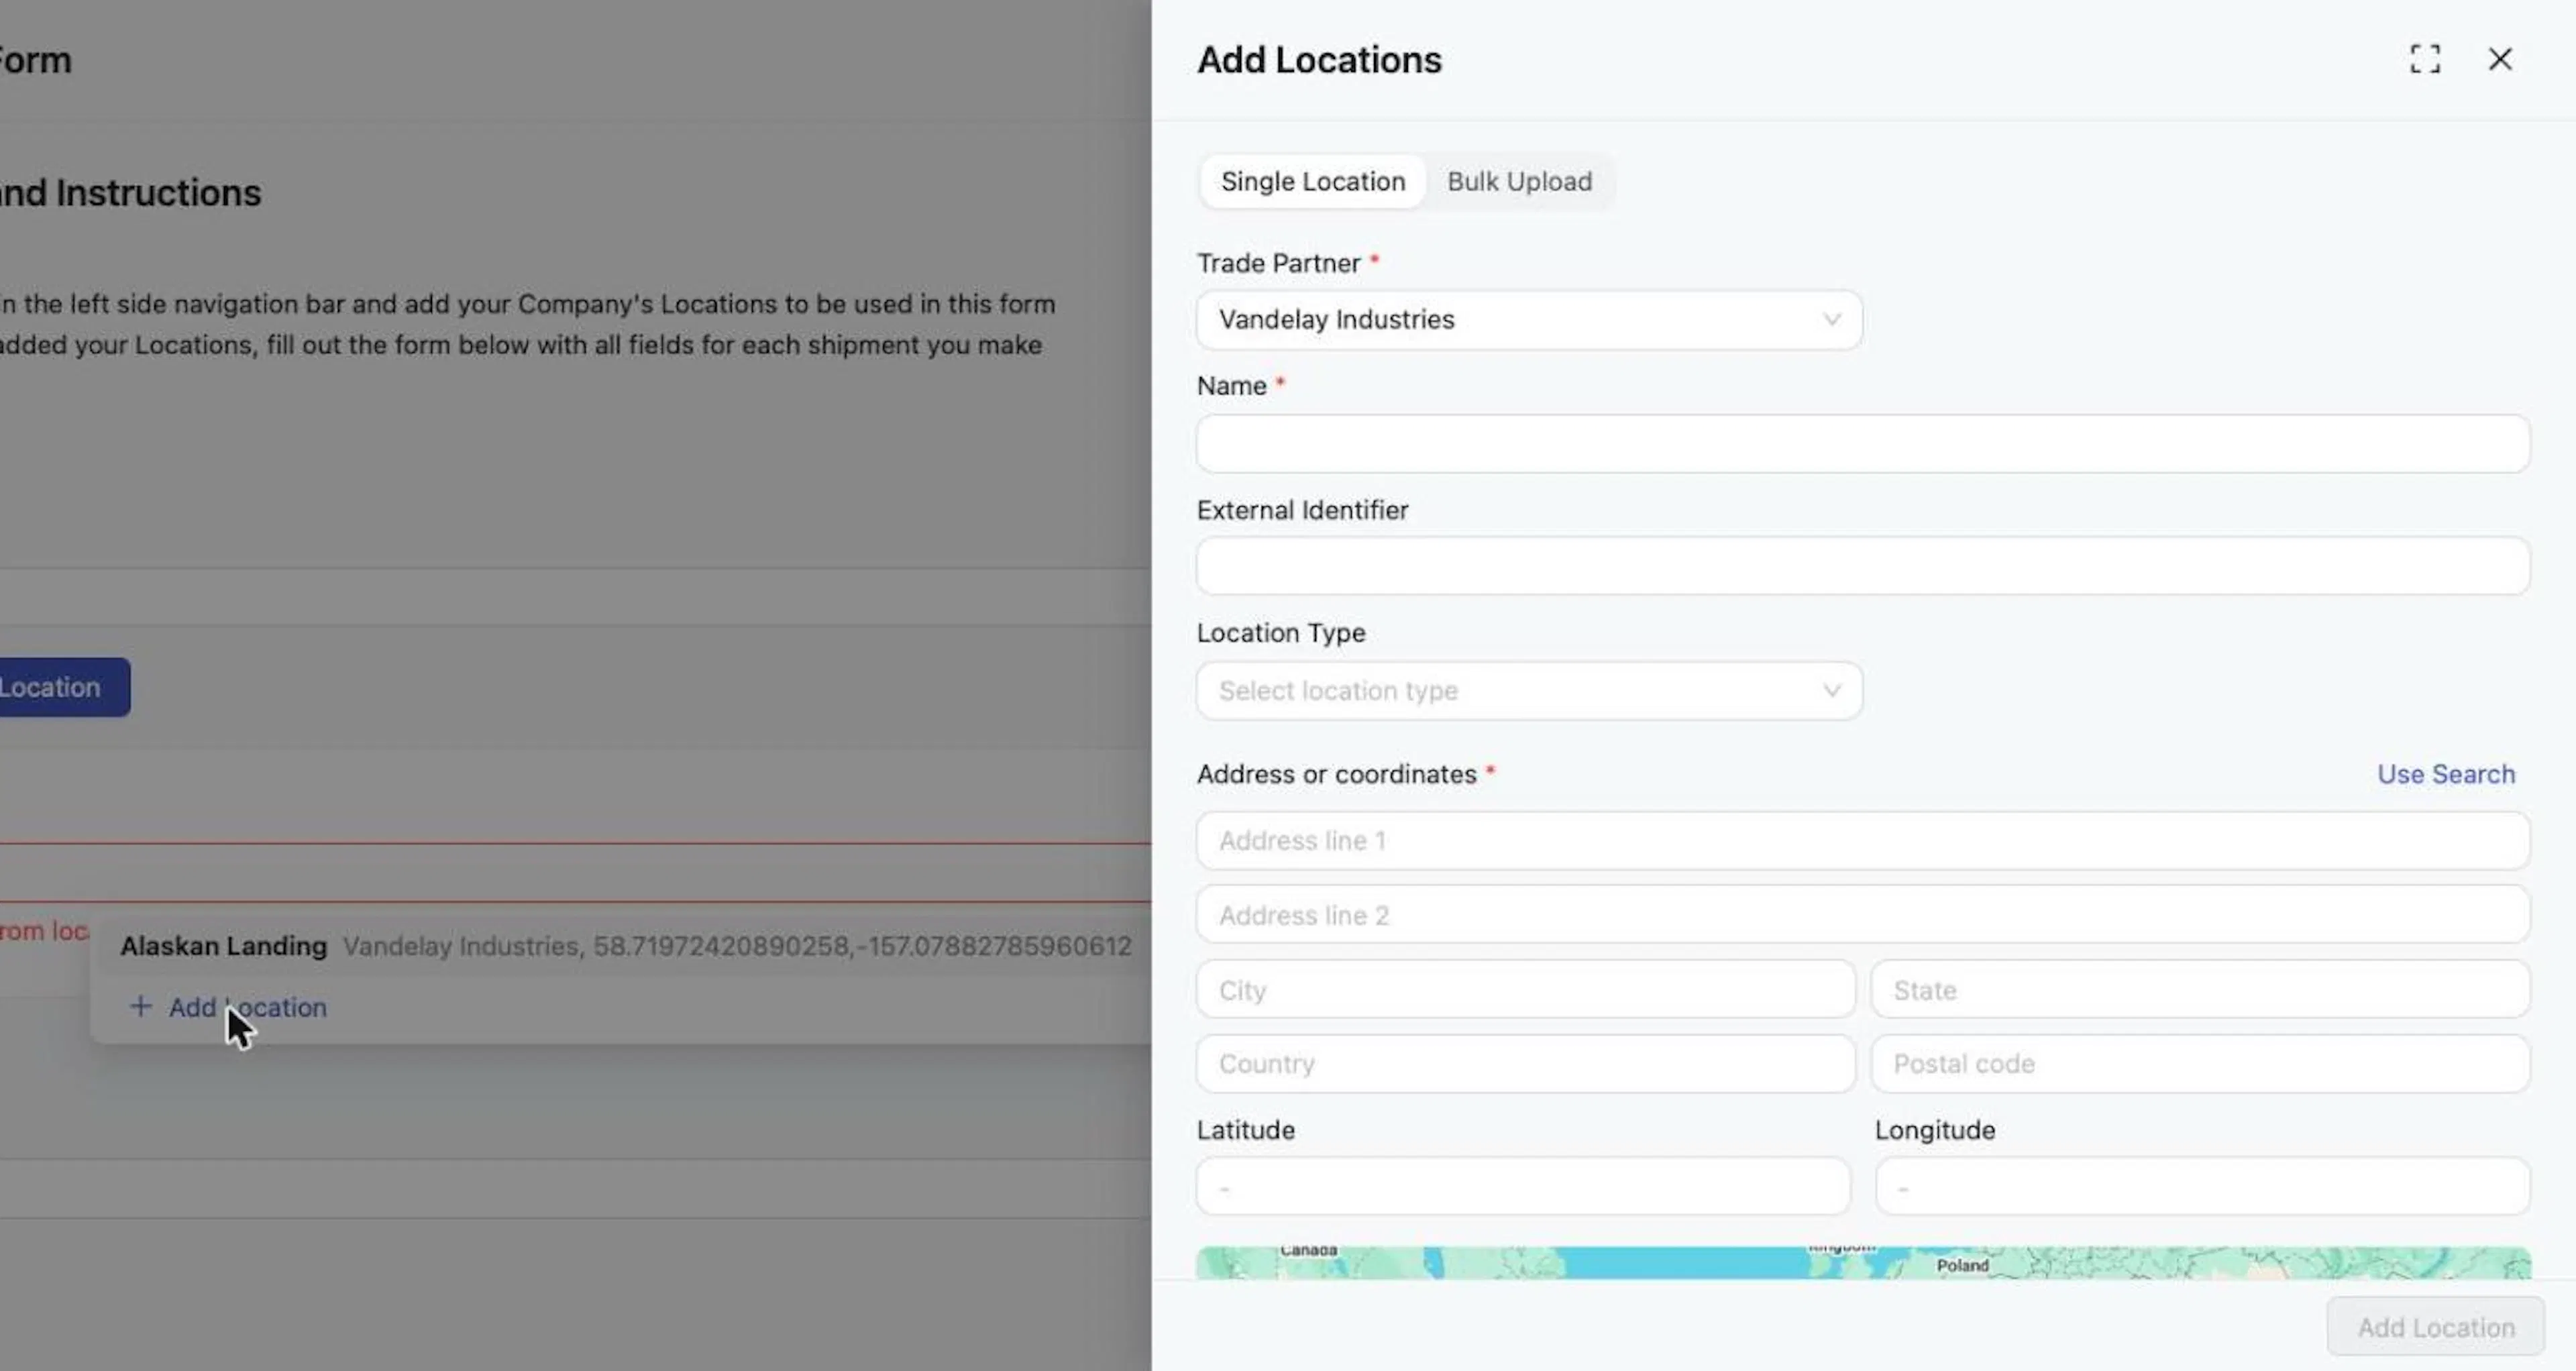Click the map preview strip

(1863, 1263)
